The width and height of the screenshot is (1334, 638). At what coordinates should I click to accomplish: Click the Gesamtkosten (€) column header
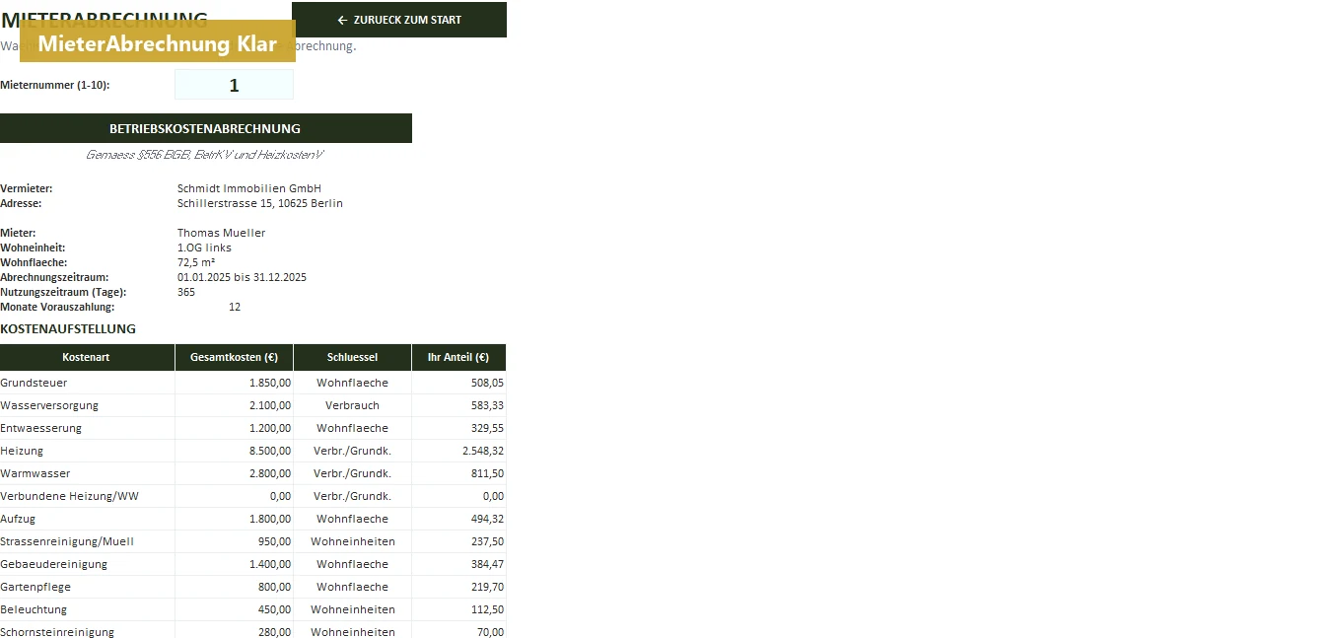point(234,357)
